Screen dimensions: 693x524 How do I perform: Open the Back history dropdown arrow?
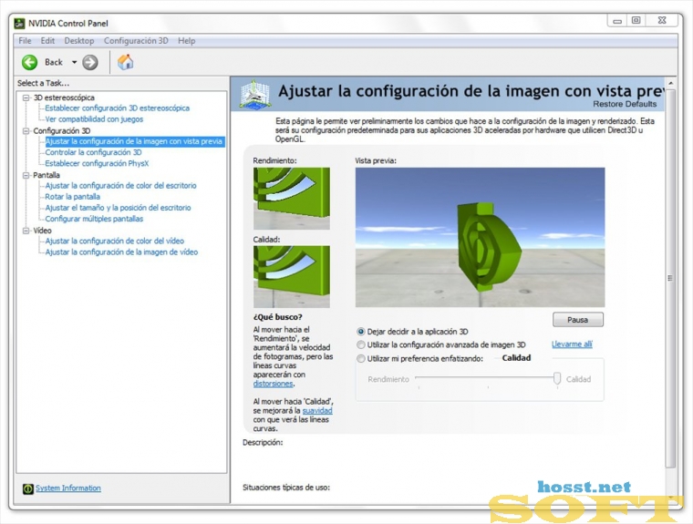pyautogui.click(x=74, y=62)
